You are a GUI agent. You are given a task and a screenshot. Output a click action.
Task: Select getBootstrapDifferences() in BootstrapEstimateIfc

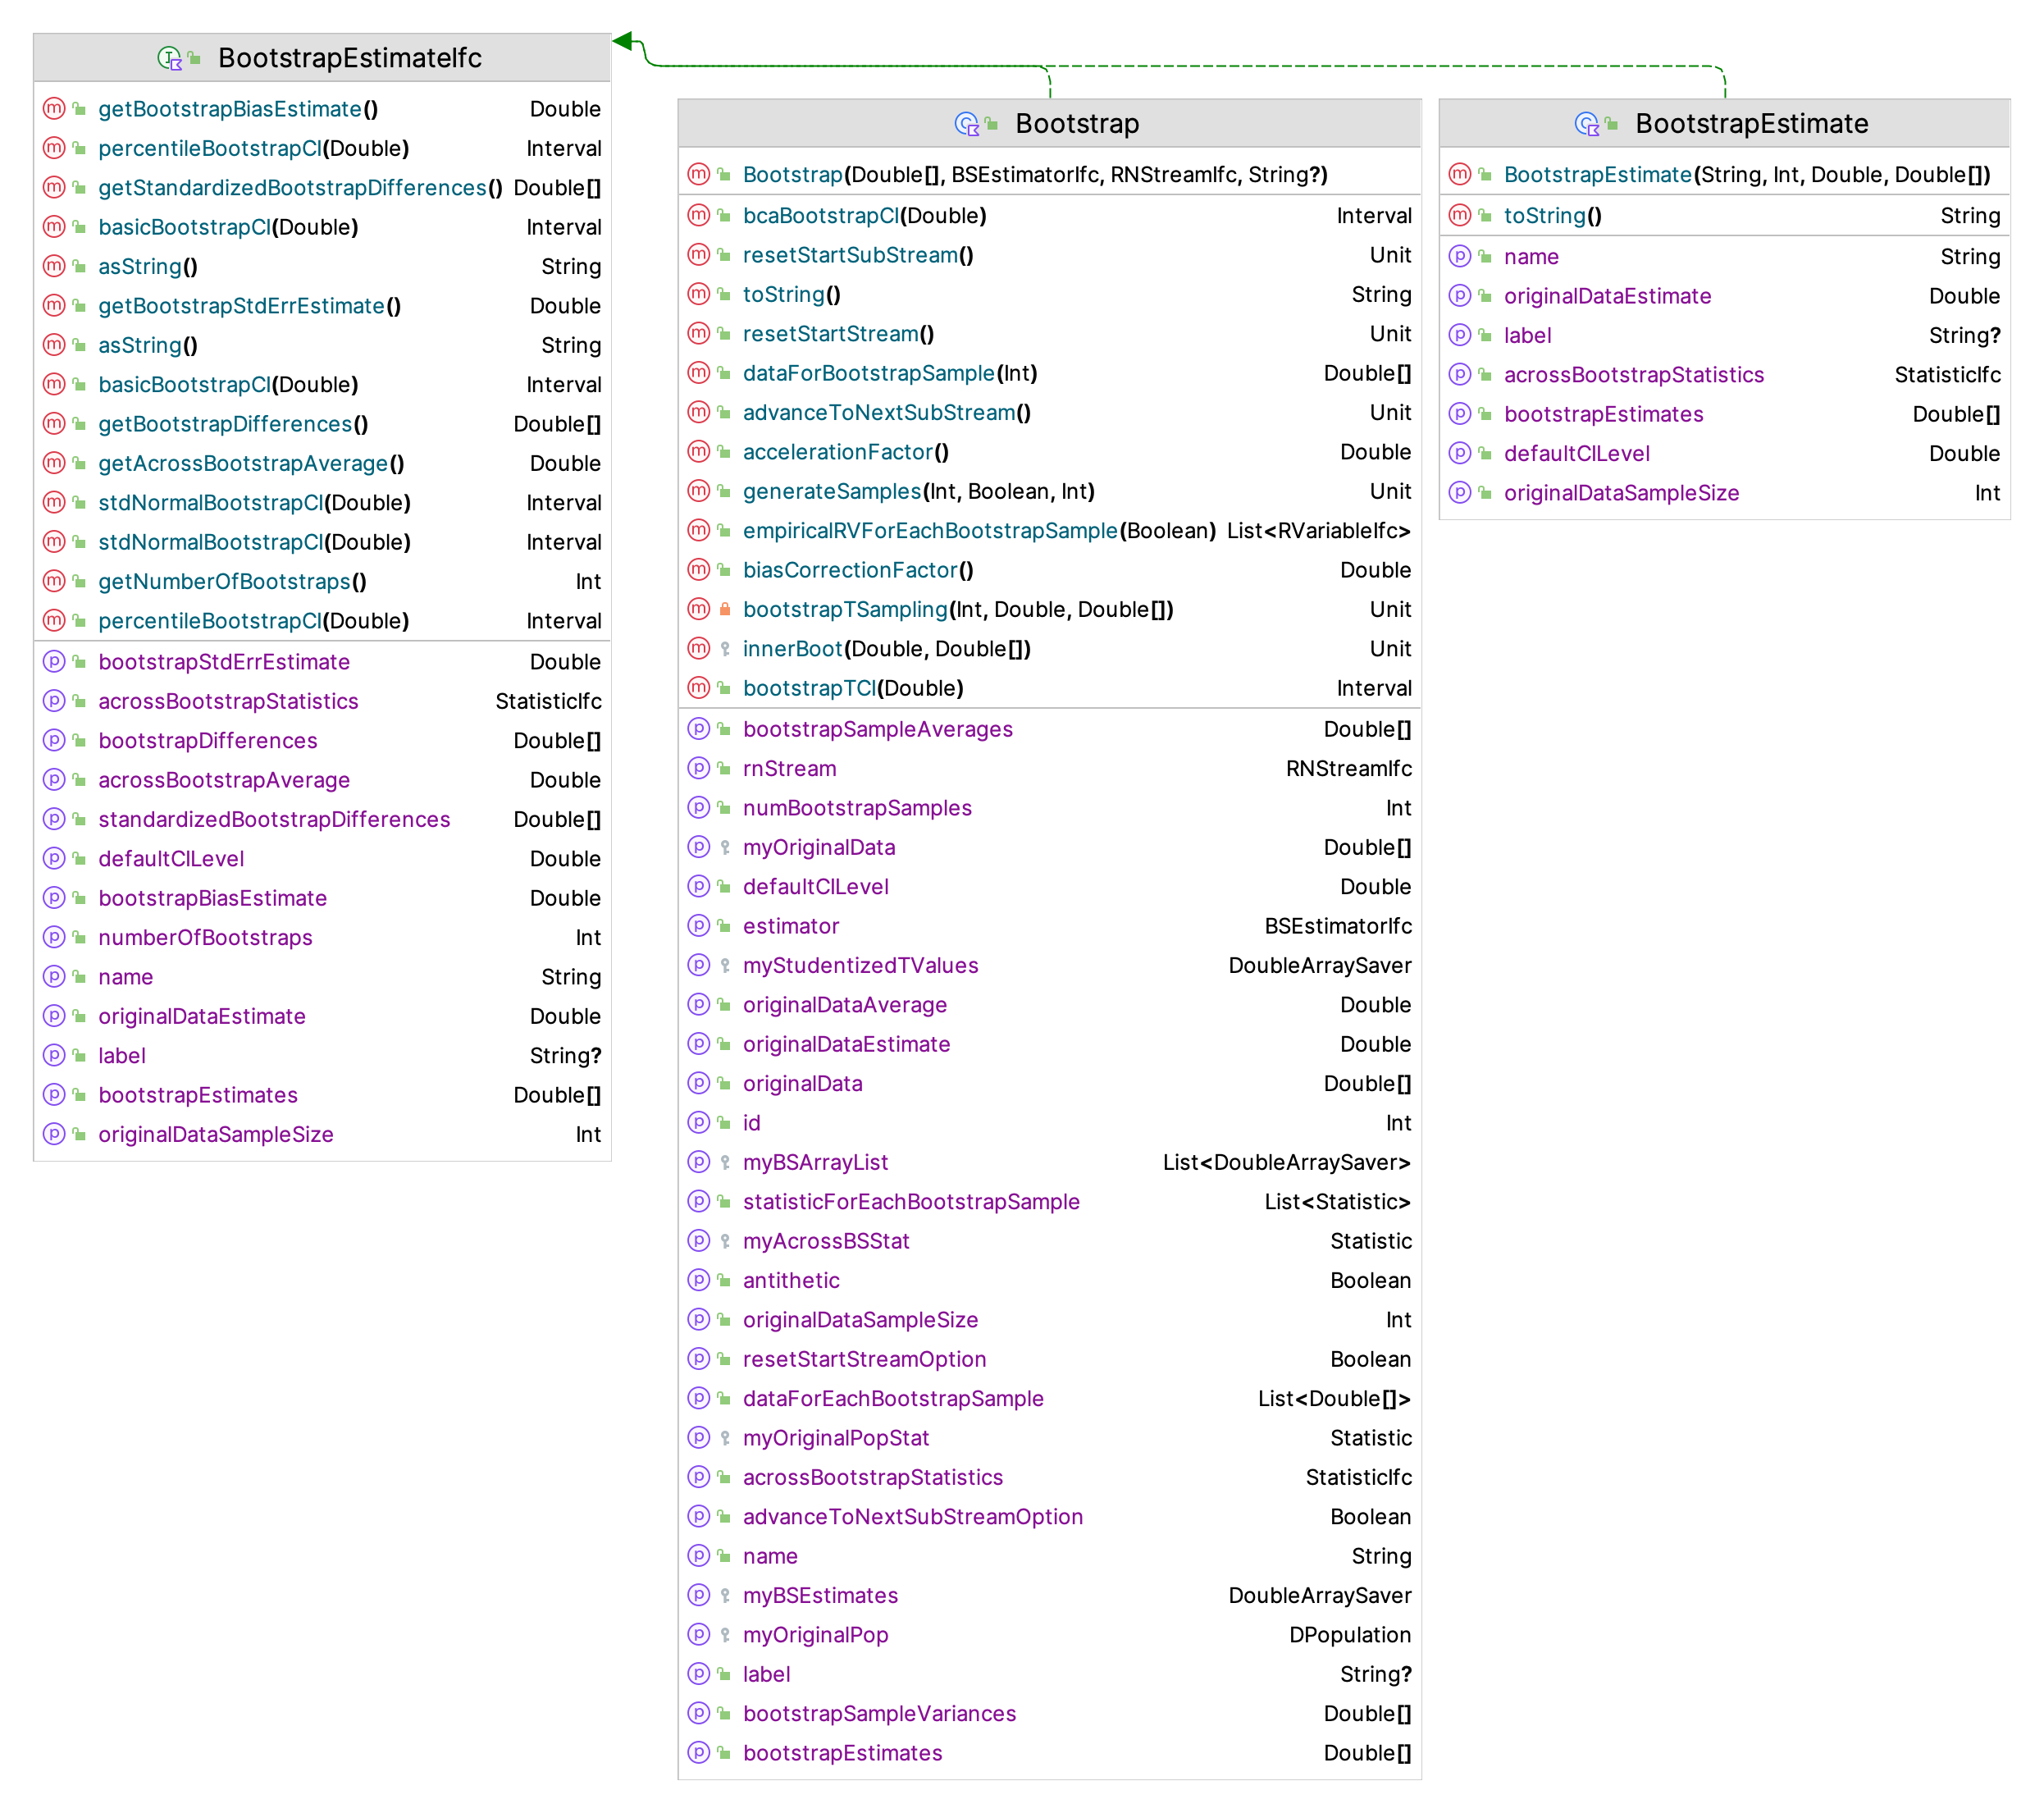(233, 424)
